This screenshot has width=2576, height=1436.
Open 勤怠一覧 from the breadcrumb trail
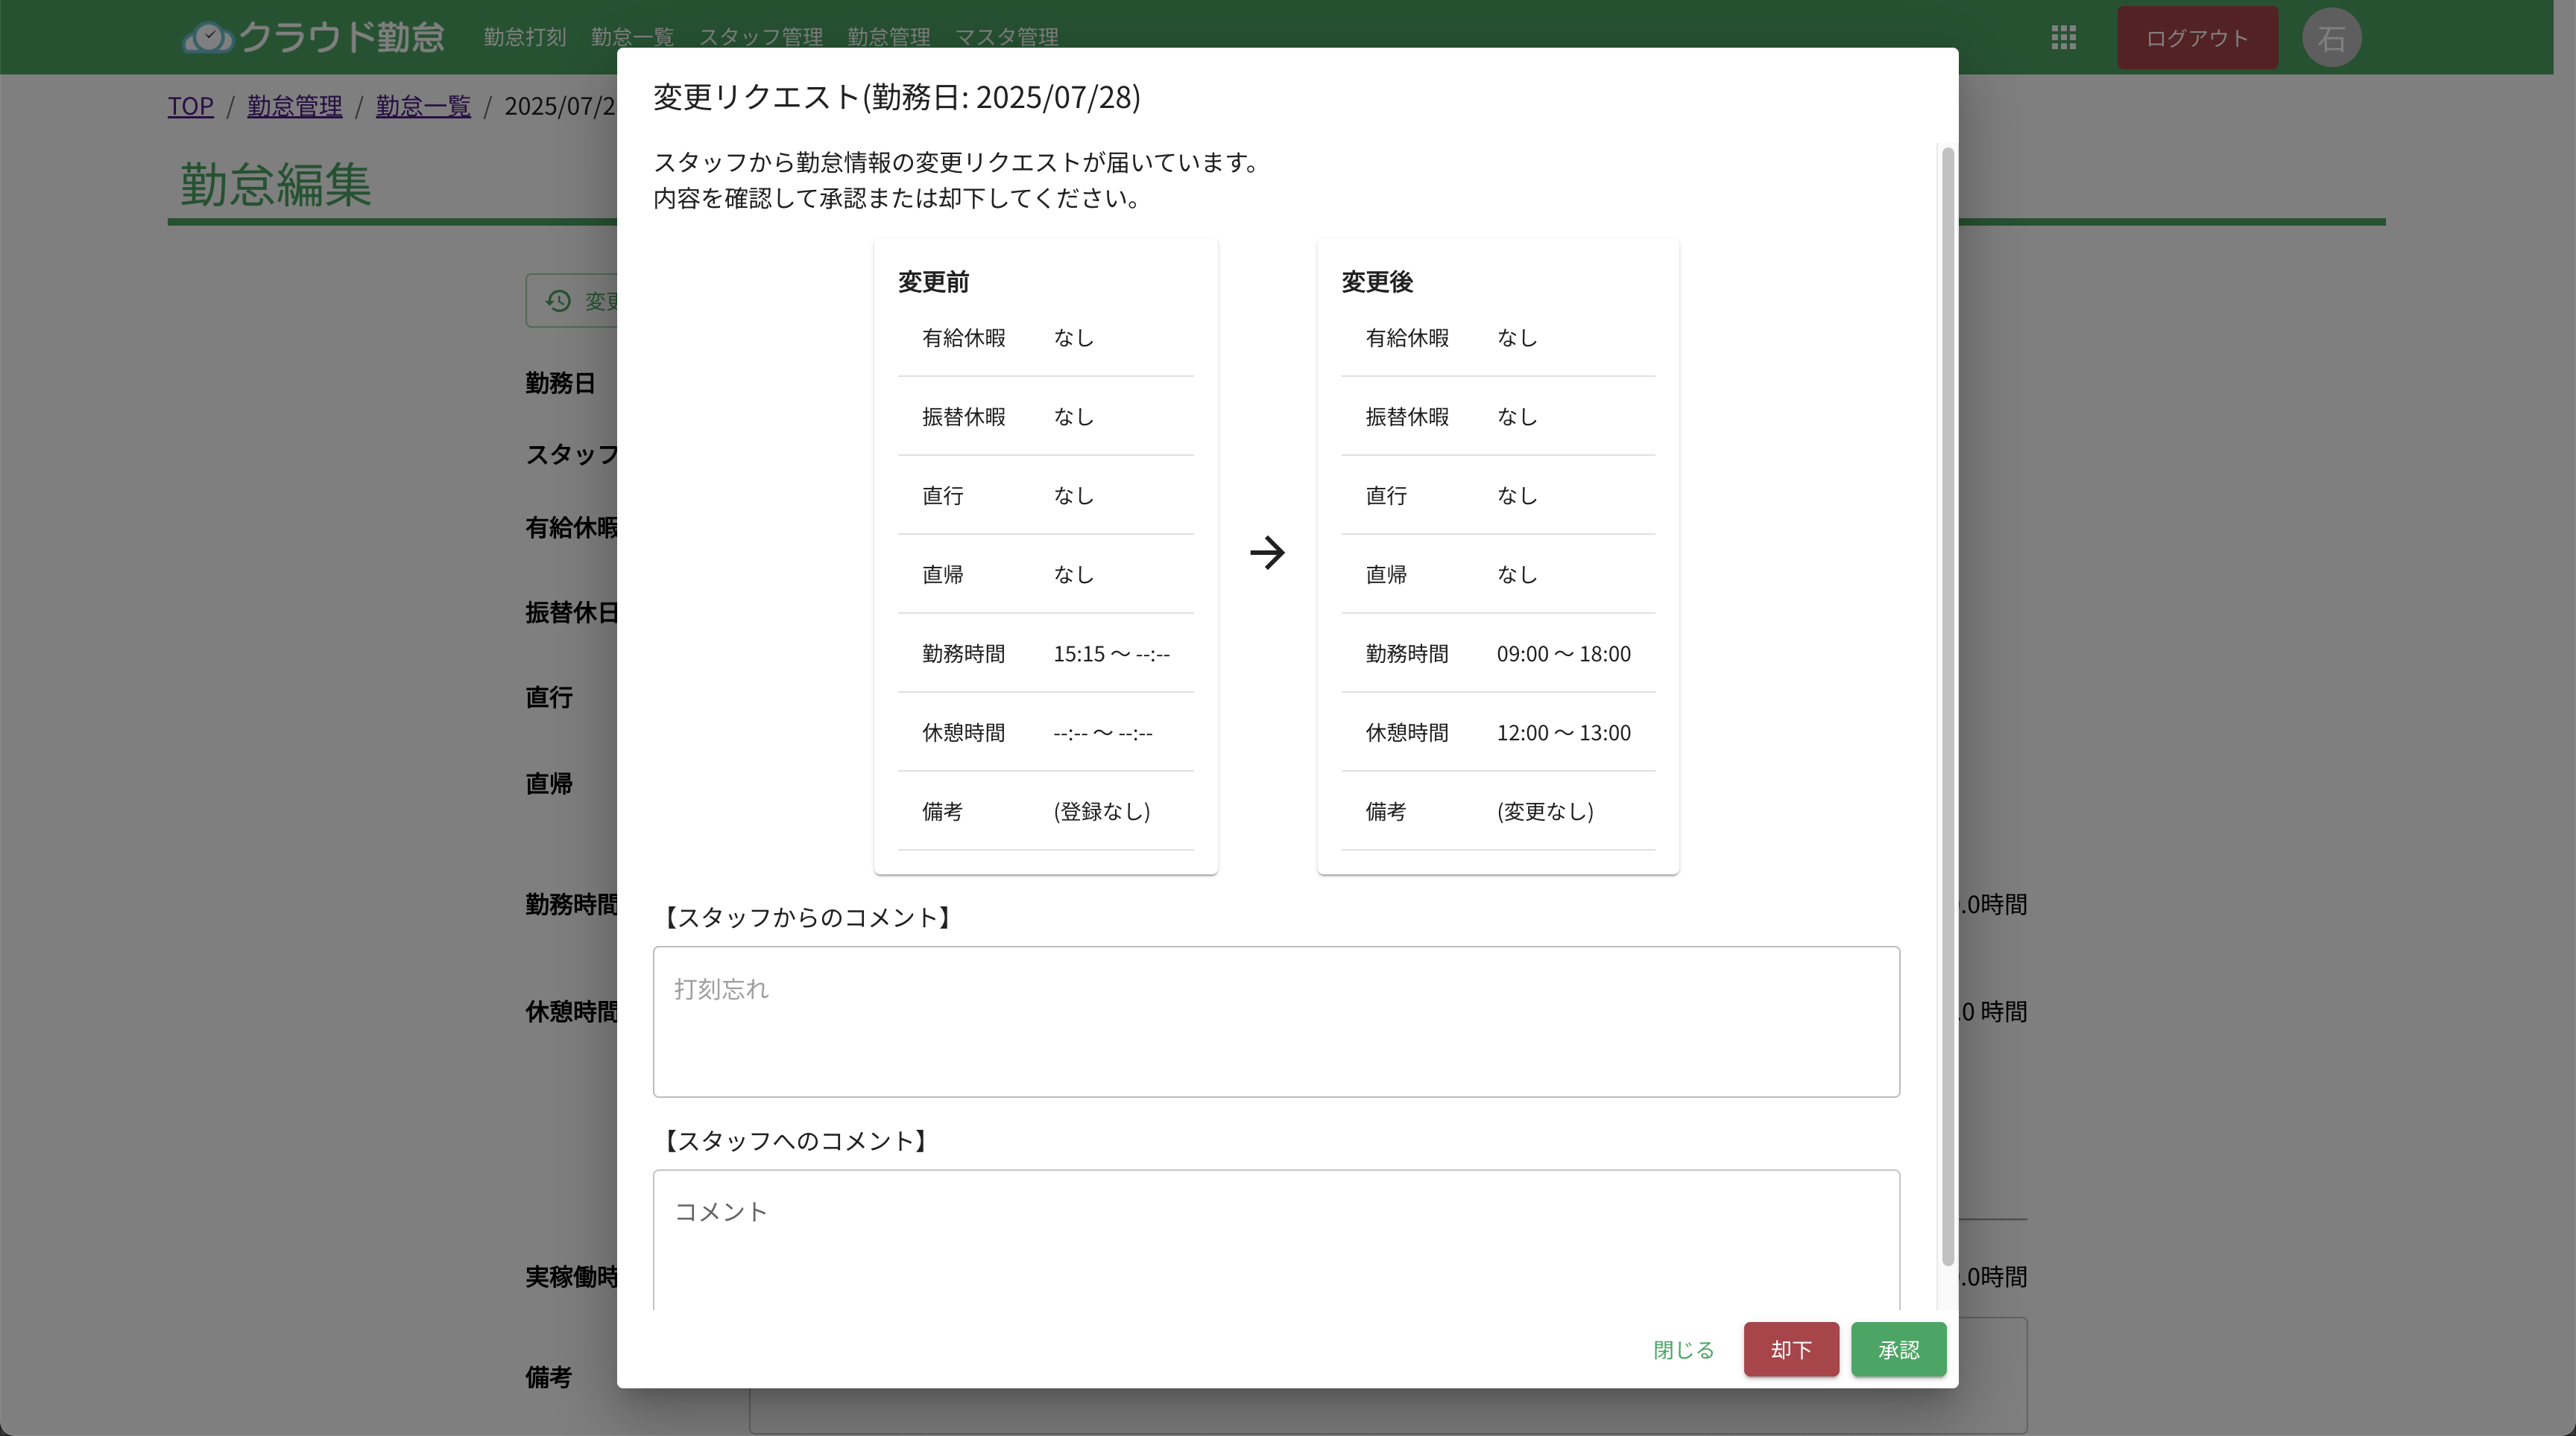[422, 105]
